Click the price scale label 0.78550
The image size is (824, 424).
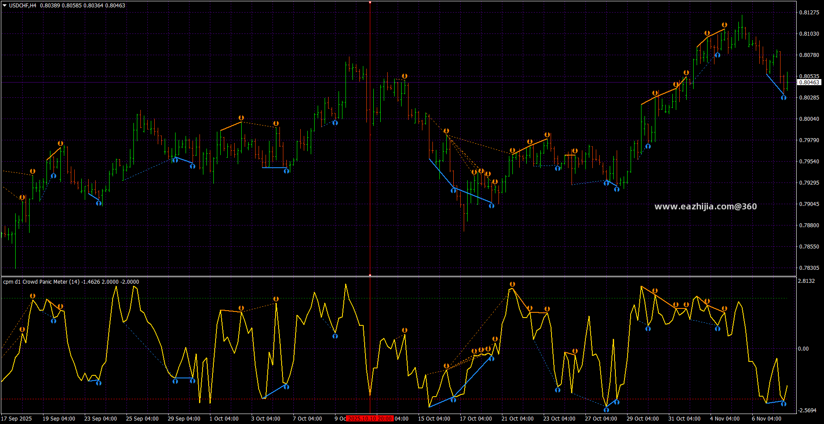pyautogui.click(x=809, y=247)
